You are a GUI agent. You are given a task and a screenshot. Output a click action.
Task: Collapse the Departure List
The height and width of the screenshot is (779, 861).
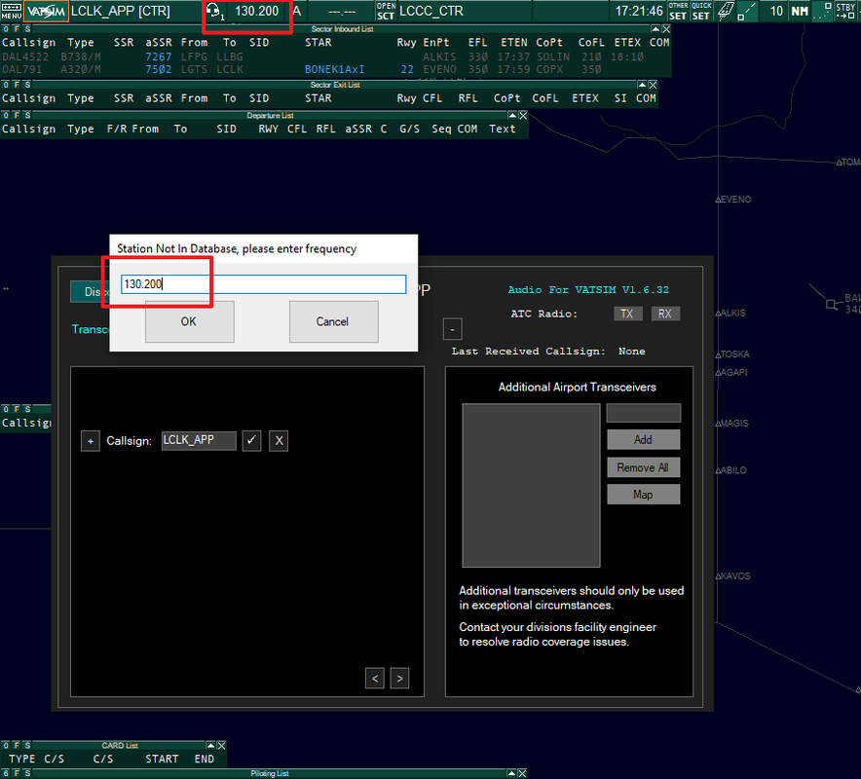(512, 115)
